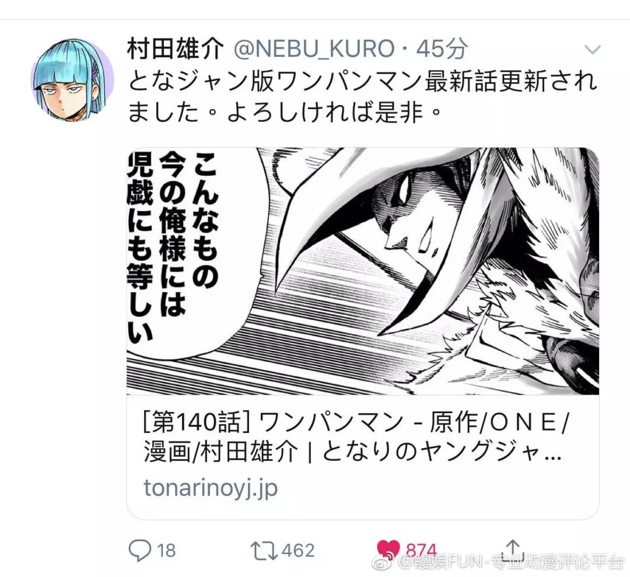Expand the tweet options chevron
The width and height of the screenshot is (630, 577).
(592, 50)
